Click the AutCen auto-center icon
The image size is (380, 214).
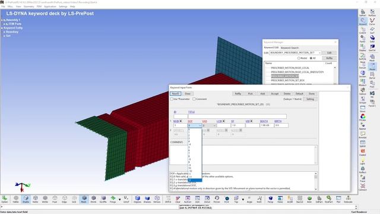tap(188, 199)
